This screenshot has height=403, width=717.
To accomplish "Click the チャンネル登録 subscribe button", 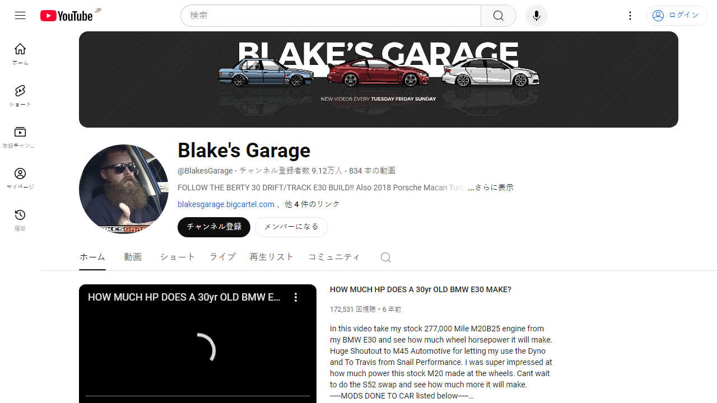I will (x=214, y=227).
